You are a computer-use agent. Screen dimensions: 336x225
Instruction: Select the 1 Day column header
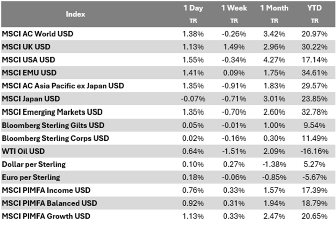point(193,8)
